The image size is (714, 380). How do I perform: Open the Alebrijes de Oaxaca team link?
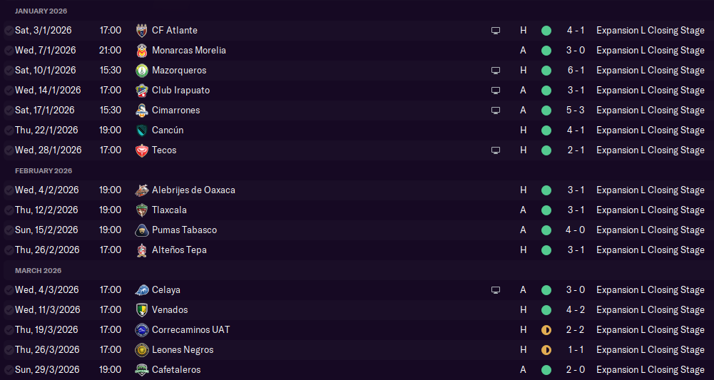tap(193, 190)
